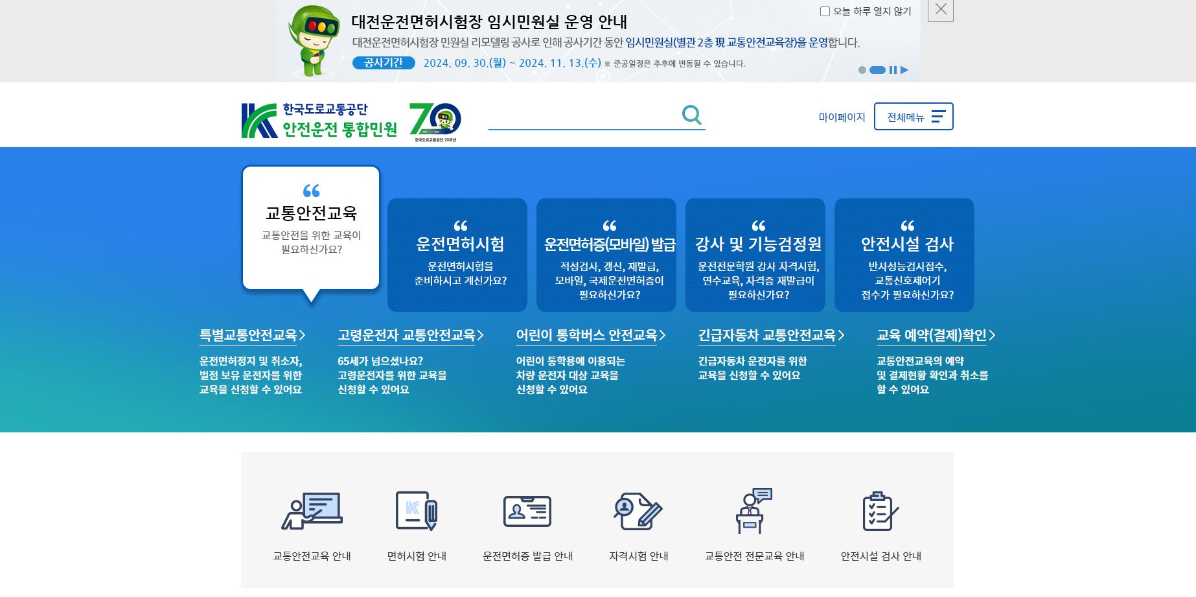
Task: Click the 운전면허증 발급 안내 ID card icon
Action: 527,511
